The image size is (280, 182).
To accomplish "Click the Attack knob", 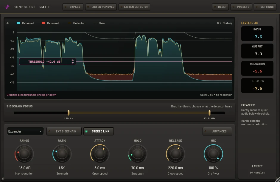I will click(100, 154).
